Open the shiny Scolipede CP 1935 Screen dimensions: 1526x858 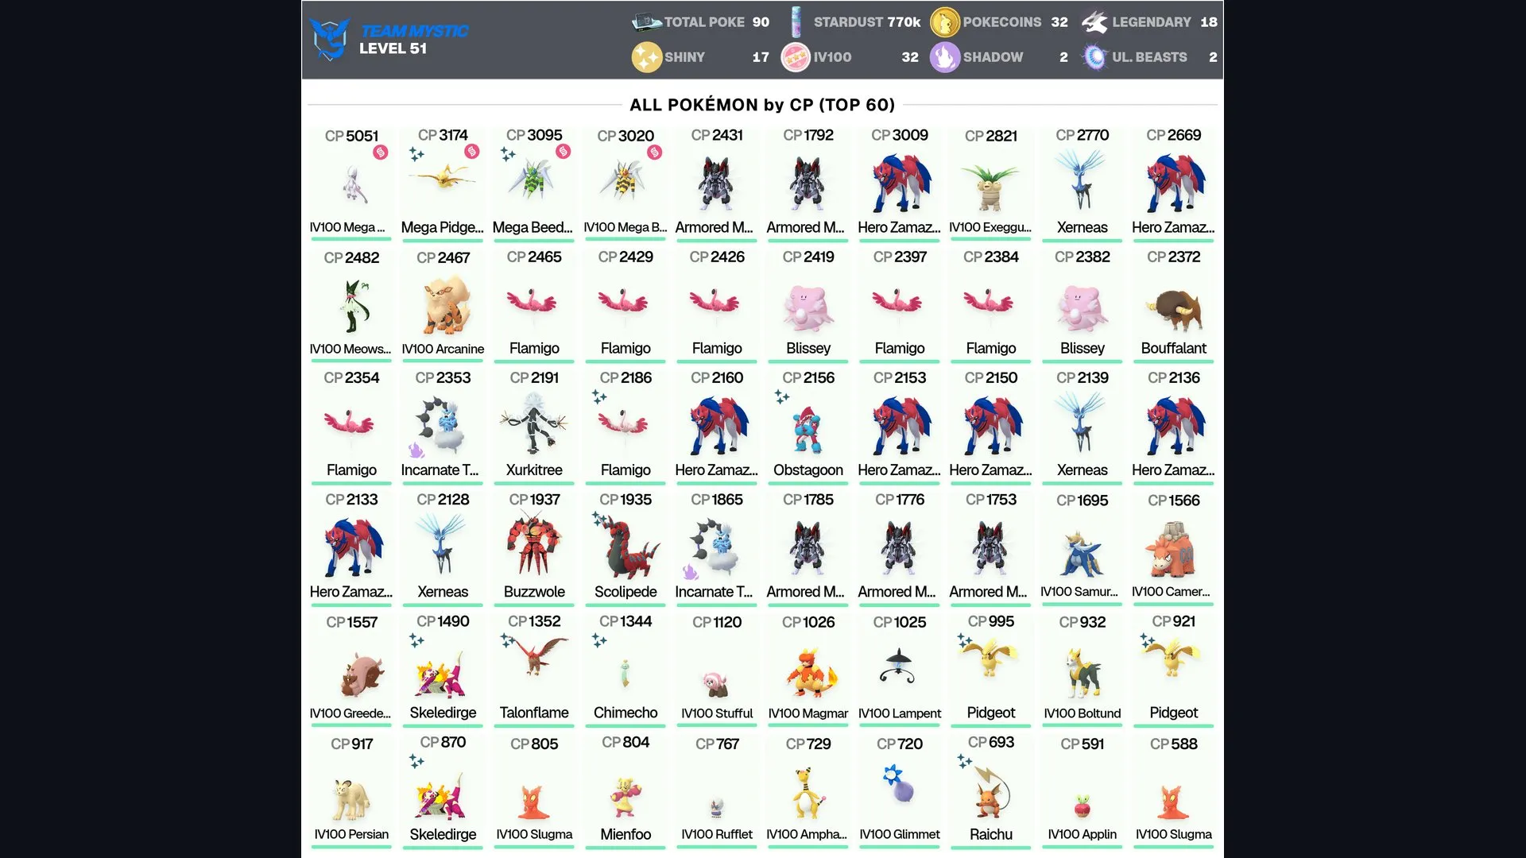tap(626, 548)
